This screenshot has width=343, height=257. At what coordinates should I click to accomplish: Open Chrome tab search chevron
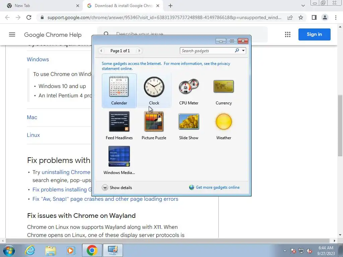[x=303, y=6]
